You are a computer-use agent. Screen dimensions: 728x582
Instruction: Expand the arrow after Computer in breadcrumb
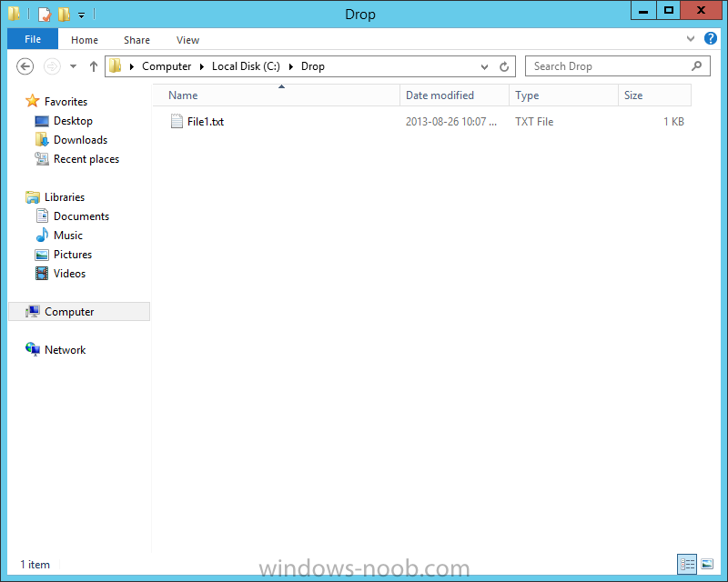point(202,66)
